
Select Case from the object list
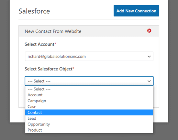pyautogui.click(x=89, y=107)
